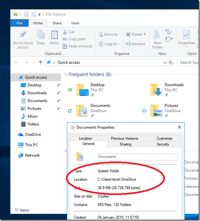The height and width of the screenshot is (221, 200).
Task: Switch to the View ribbon tab
Action: pyautogui.click(x=75, y=23)
